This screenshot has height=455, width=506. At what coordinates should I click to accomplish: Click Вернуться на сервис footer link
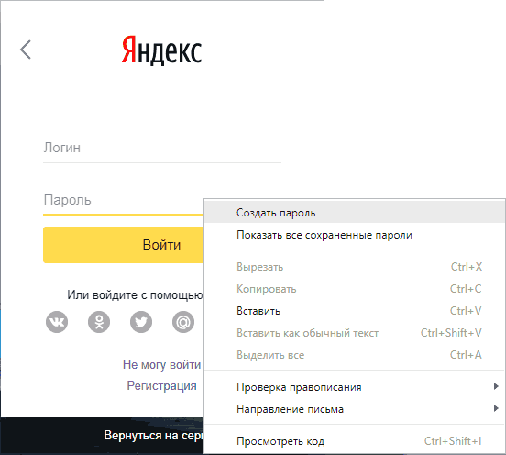click(154, 436)
